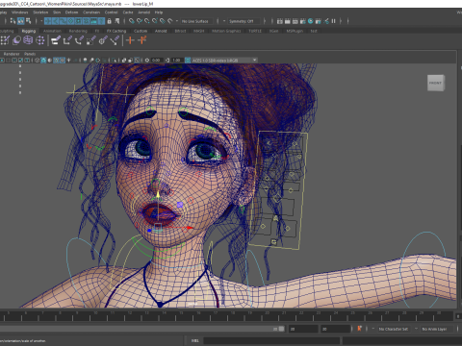Click the padlock lock-selection icon
462x346 pixels.
pos(109,21)
